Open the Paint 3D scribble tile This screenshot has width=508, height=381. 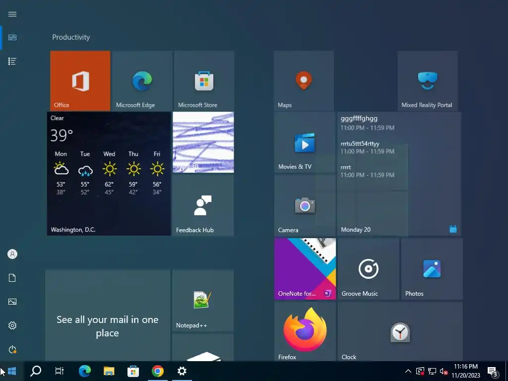[203, 142]
